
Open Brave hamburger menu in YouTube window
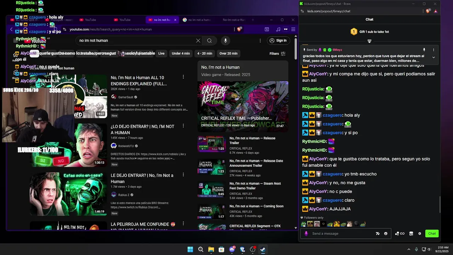click(293, 29)
